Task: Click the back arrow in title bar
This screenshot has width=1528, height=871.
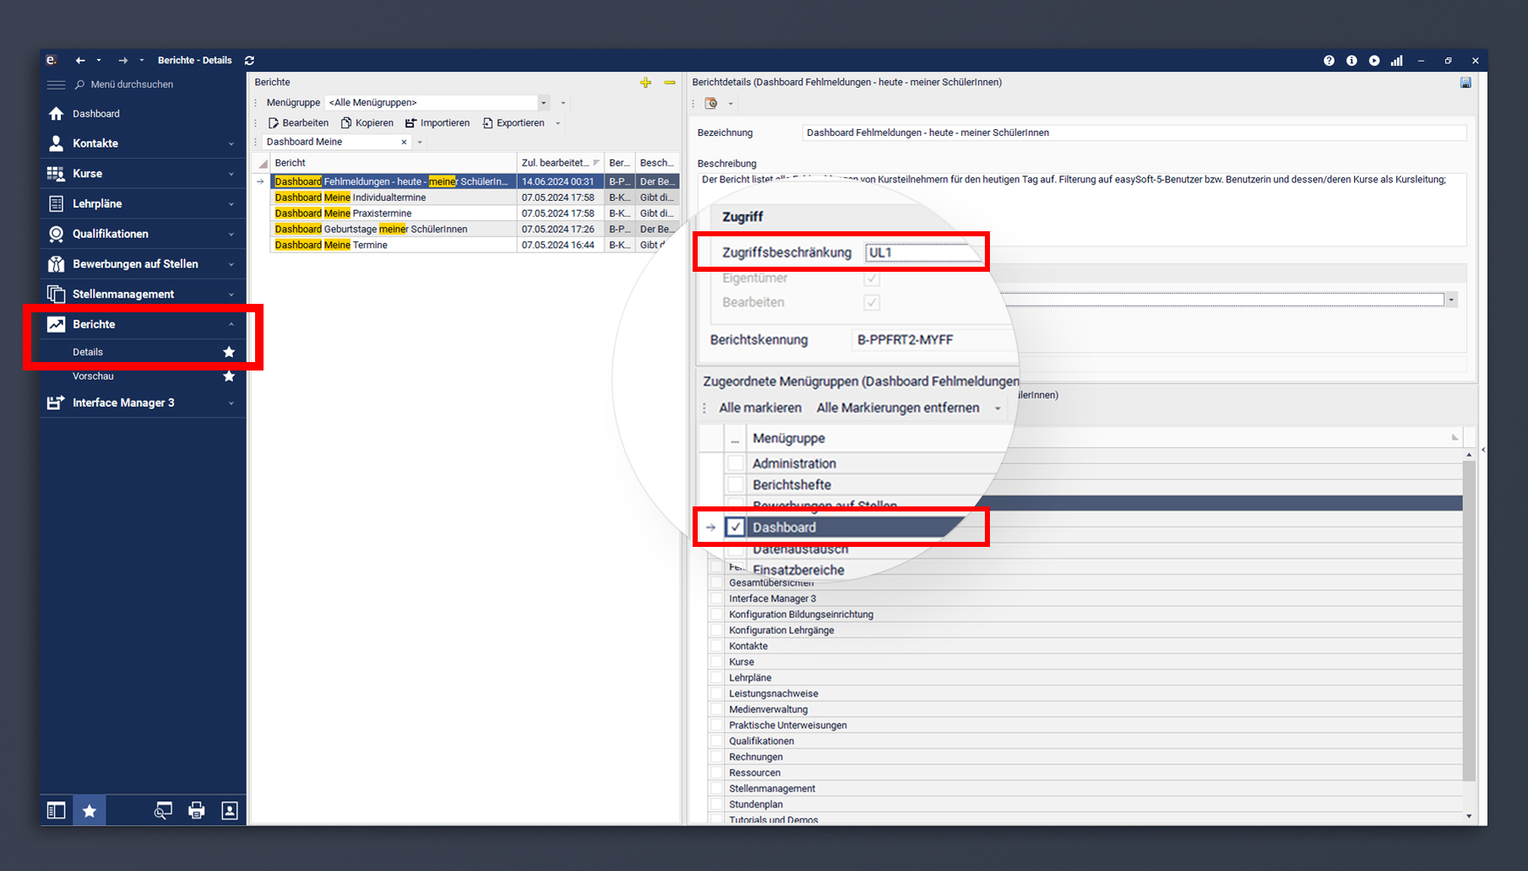Action: click(x=80, y=61)
